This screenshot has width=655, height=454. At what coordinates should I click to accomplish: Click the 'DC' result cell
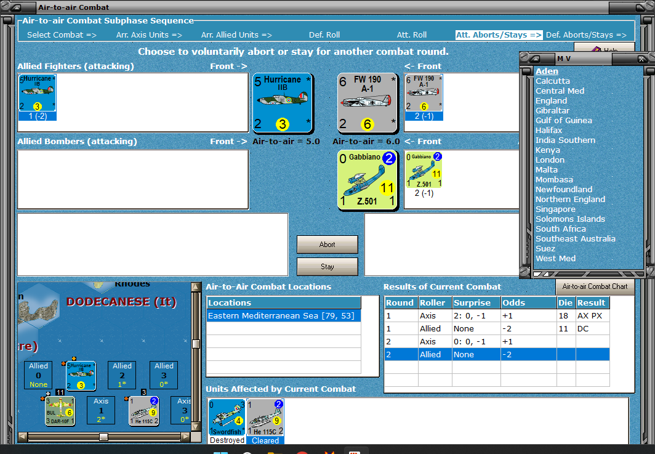coord(592,328)
